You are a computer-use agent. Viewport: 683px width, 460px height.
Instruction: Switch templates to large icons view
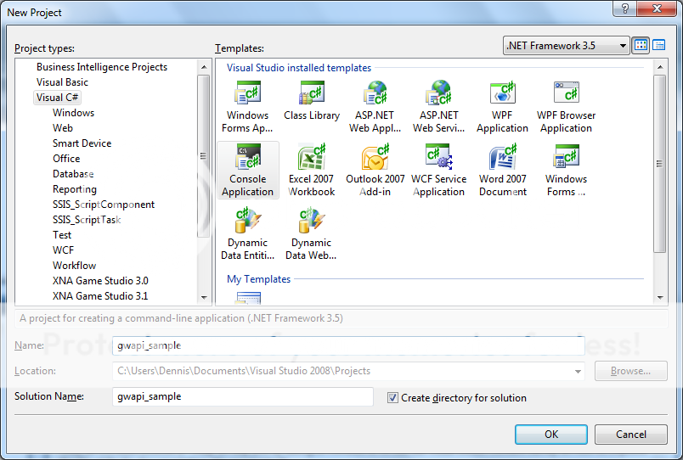(x=641, y=45)
